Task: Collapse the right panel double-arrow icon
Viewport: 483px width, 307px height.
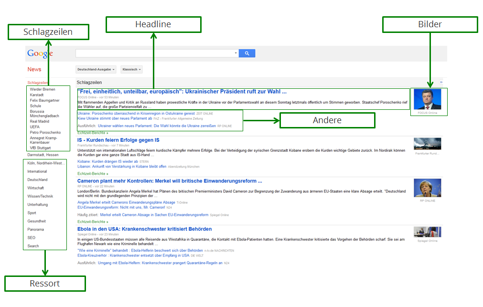Action: pyautogui.click(x=441, y=82)
